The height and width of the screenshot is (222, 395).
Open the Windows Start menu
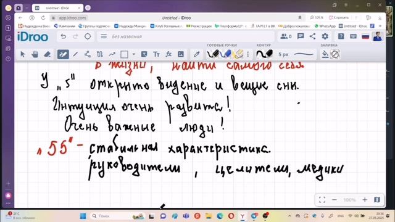[83, 216]
